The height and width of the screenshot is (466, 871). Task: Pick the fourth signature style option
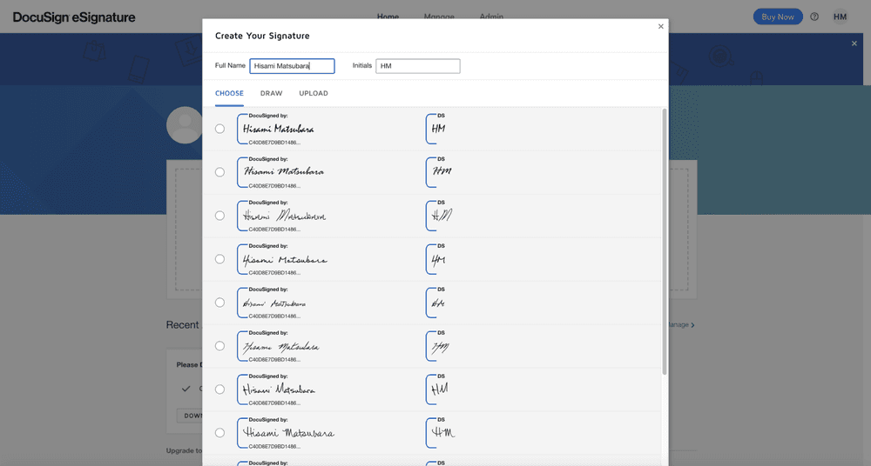[219, 259]
